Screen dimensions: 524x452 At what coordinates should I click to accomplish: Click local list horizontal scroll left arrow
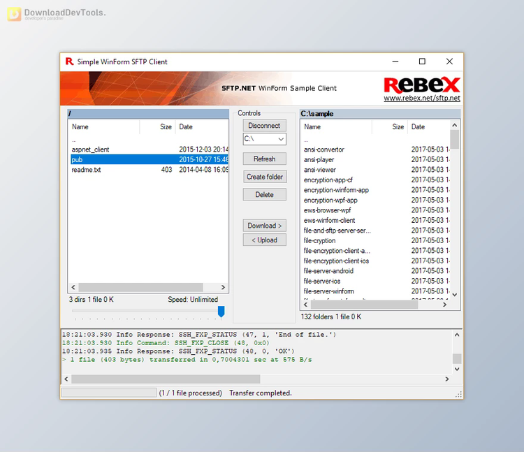coord(305,305)
